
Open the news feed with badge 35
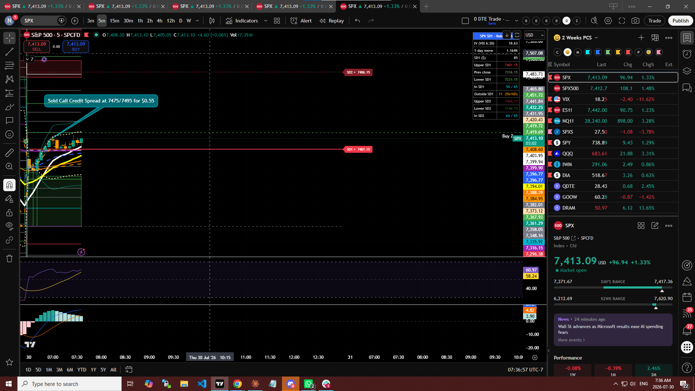coord(687,313)
